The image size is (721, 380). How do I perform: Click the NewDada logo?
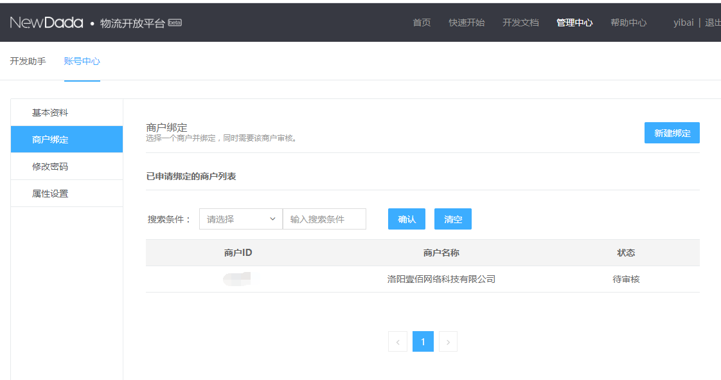pyautogui.click(x=46, y=23)
